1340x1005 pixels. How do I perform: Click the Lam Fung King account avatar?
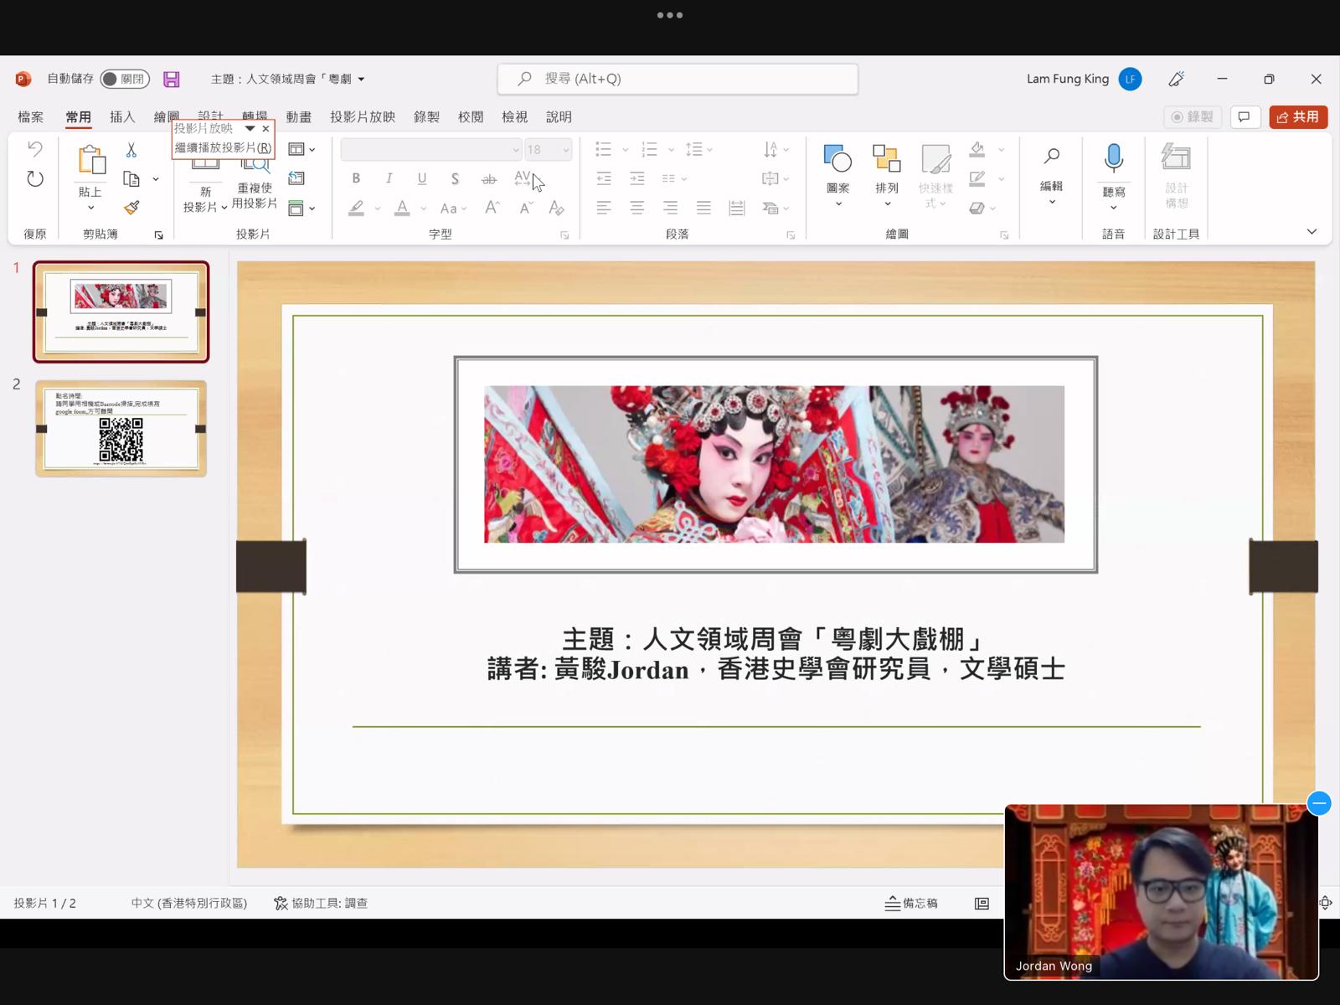tap(1130, 79)
